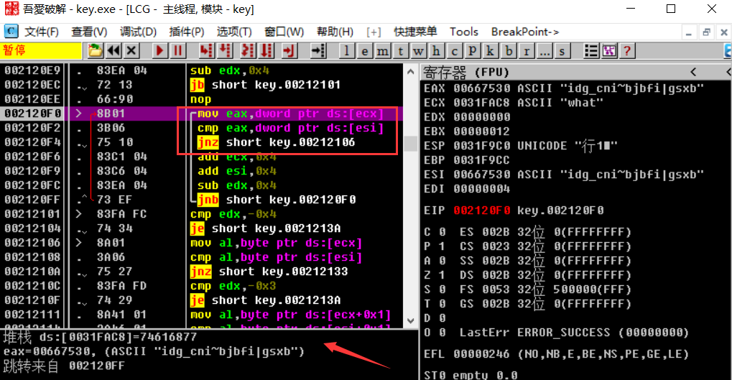The height and width of the screenshot is (380, 732).
Task: Click the EAX register value 00667530
Action: click(x=482, y=88)
